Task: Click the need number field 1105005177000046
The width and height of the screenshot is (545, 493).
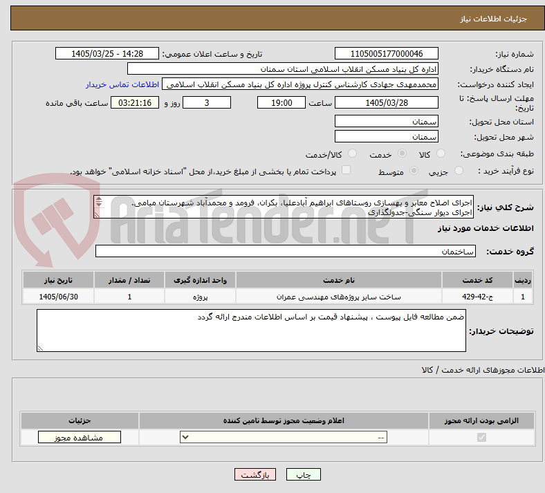Action: pyautogui.click(x=387, y=53)
